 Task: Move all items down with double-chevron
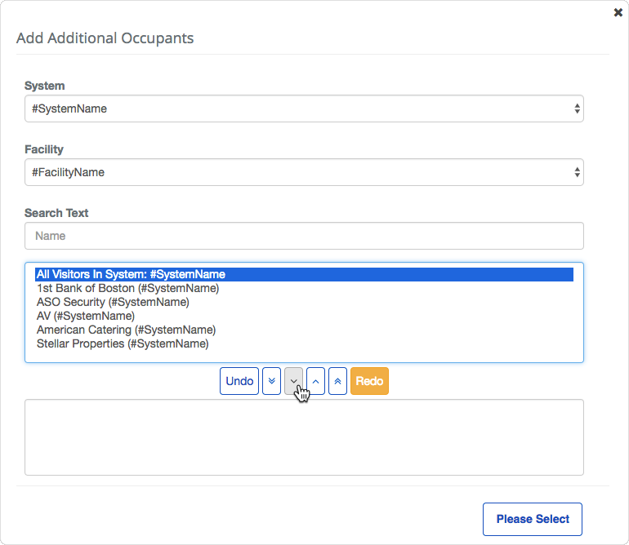[272, 381]
